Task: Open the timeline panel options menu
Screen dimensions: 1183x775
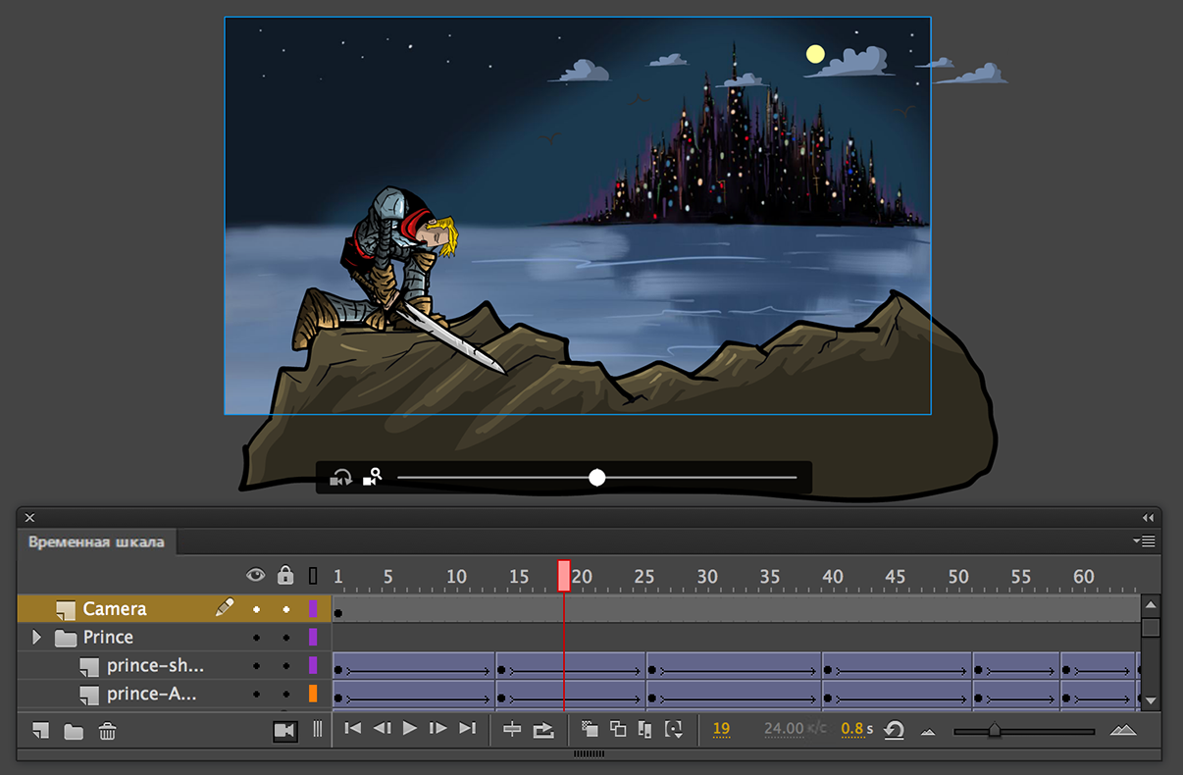Action: (x=1144, y=541)
